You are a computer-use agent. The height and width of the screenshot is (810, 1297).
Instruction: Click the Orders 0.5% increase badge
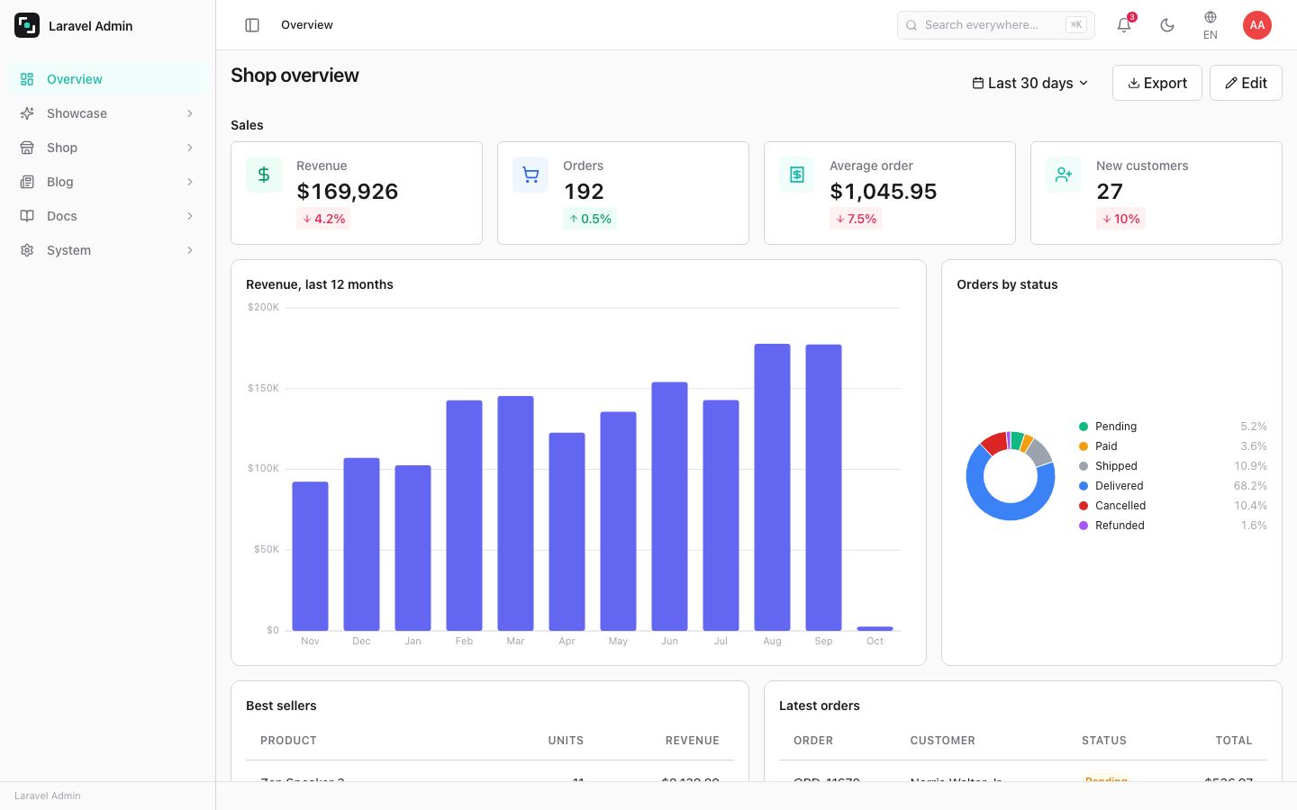590,219
